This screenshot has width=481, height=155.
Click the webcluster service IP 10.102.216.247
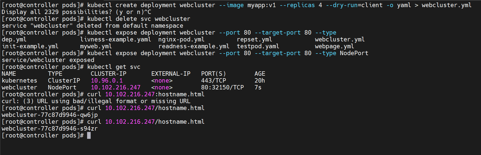pyautogui.click(x=116, y=88)
